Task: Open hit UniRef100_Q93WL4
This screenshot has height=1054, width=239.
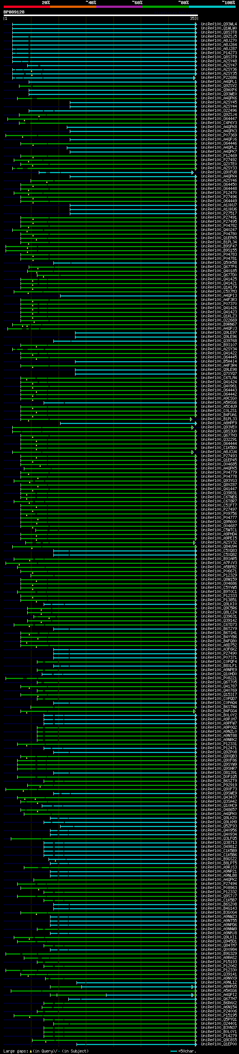Action: pos(218,24)
